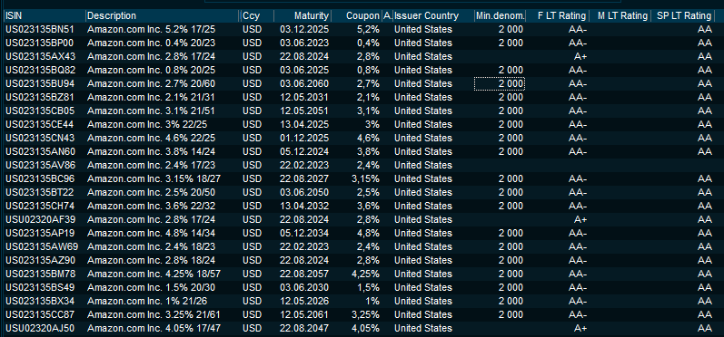Click description Amazon.com Inc. 4.6% 22/25
The height and width of the screenshot is (337, 724).
click(151, 138)
